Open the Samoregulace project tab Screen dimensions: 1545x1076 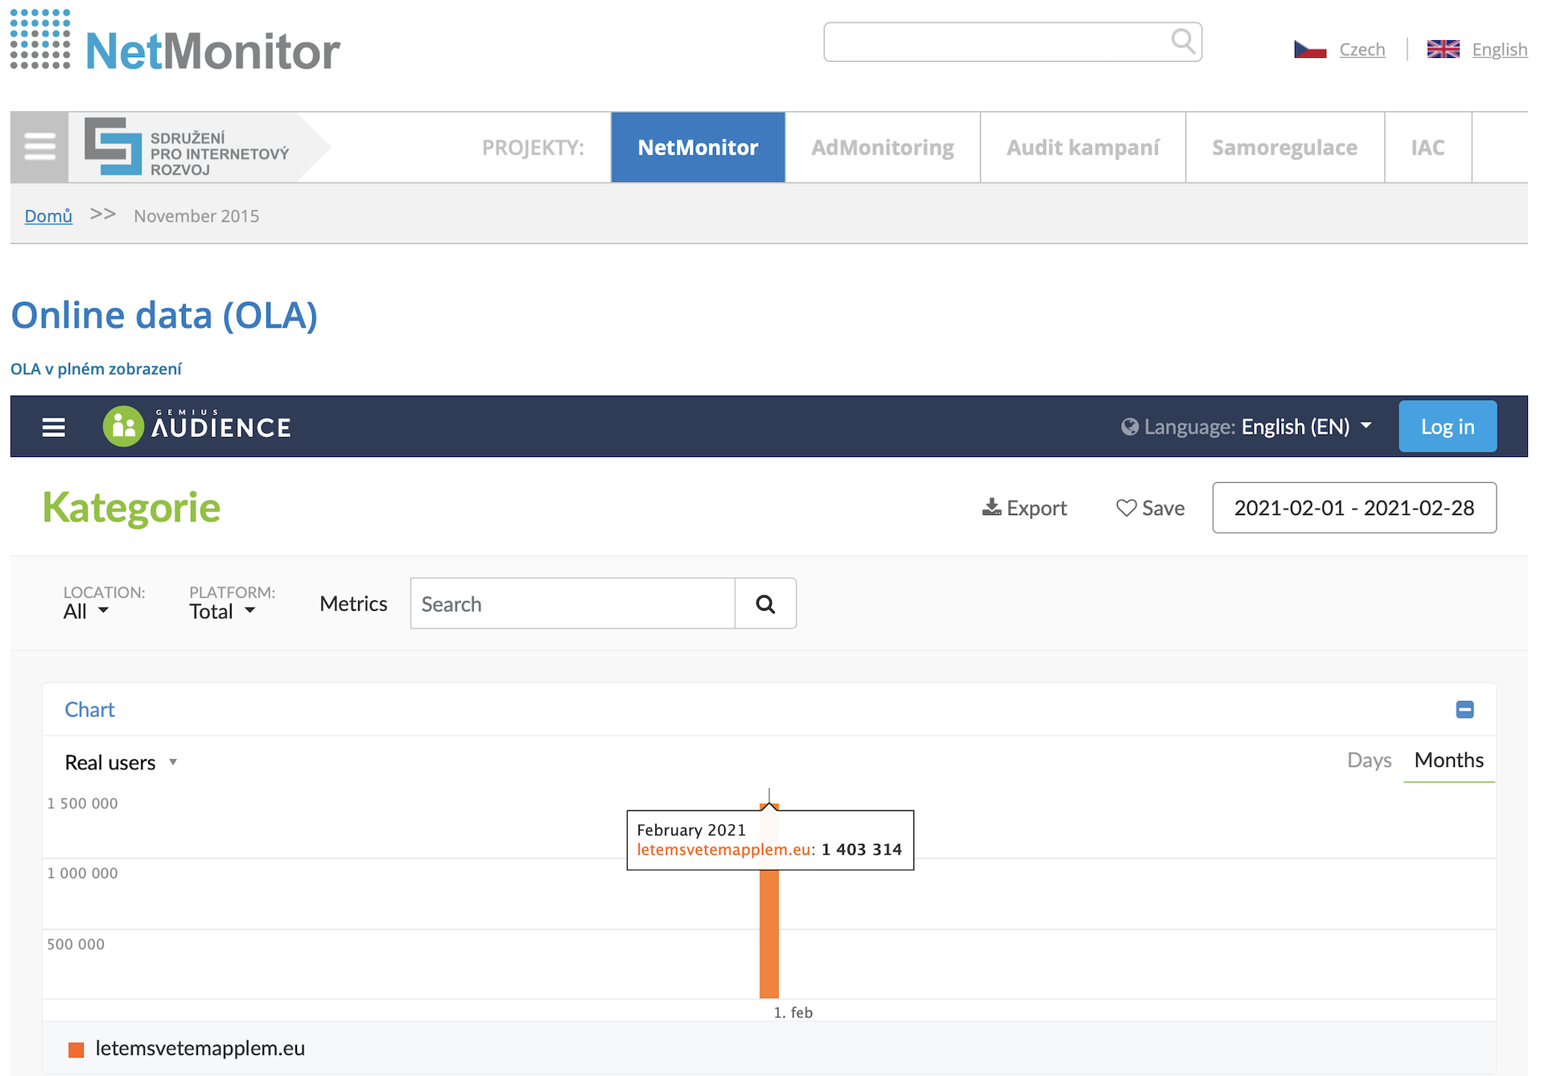coord(1284,147)
